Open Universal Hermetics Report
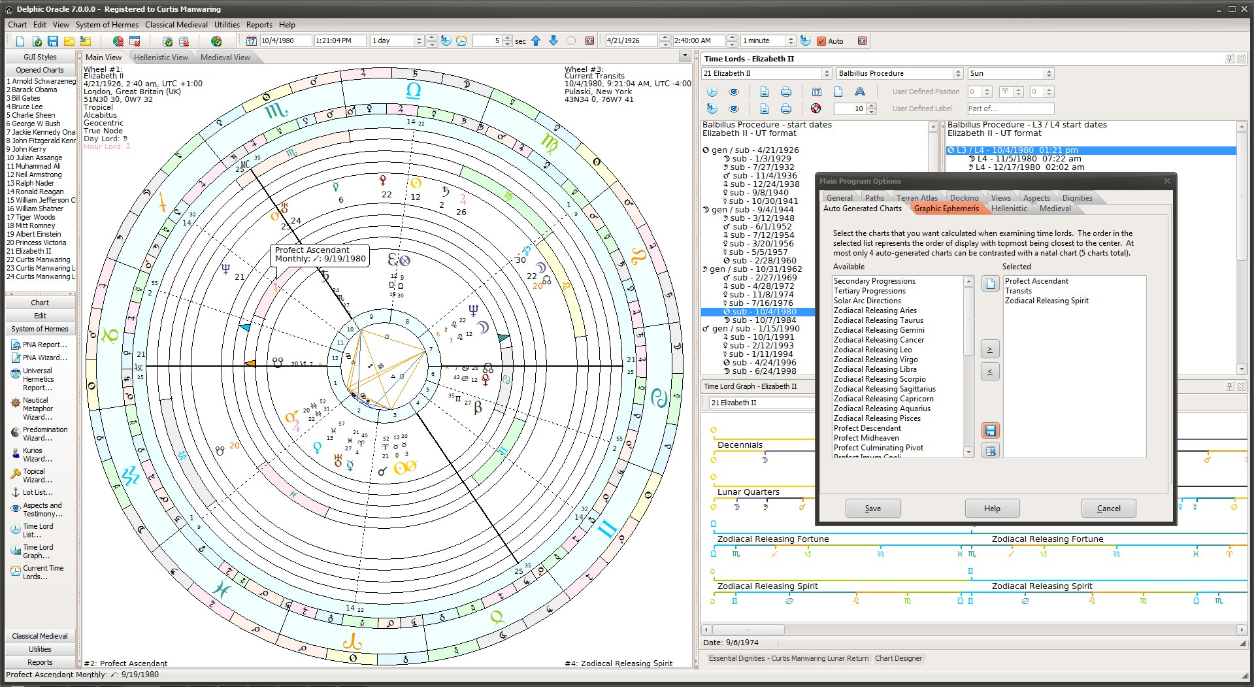1254x687 pixels. [39, 379]
